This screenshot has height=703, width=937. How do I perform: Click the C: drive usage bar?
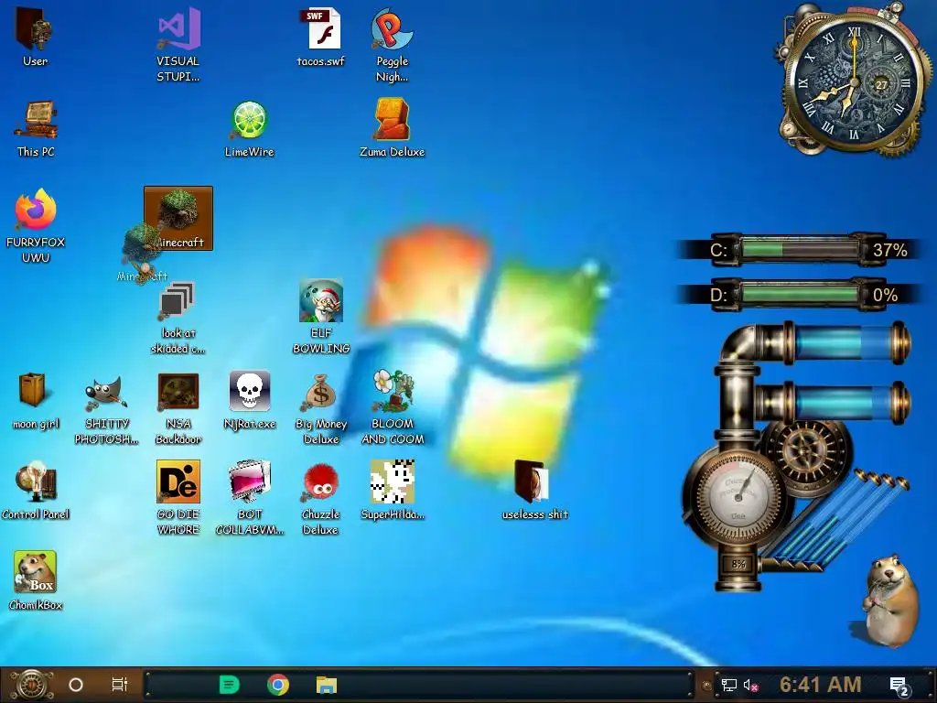tap(800, 249)
